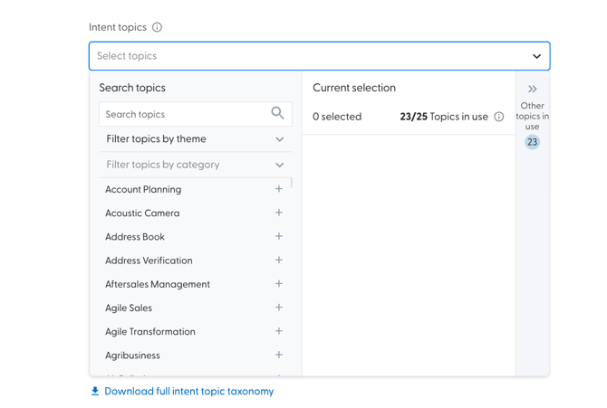This screenshot has height=408, width=607.
Task: Add Aftersales Management using plus icon
Action: [279, 284]
